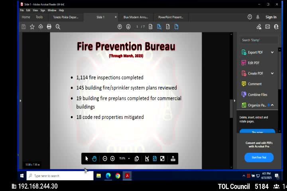Expand the Create PDF chevron

coord(272,73)
